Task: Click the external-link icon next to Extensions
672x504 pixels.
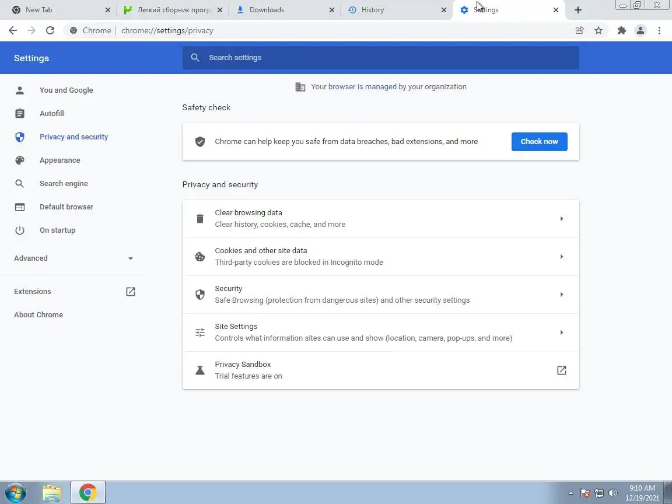Action: coord(131,292)
